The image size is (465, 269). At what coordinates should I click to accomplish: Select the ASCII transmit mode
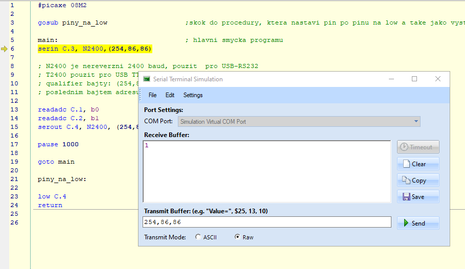point(198,237)
